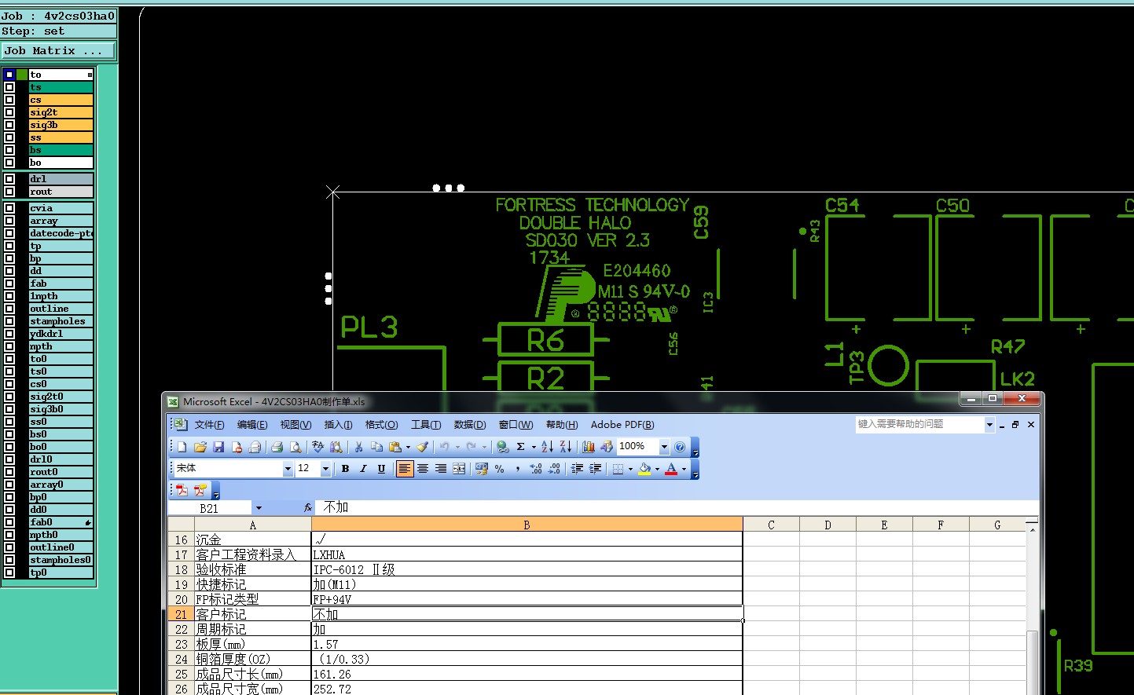Viewport: 1134px width, 695px height.
Task: Open the 编辑(E) menu
Action: 252,425
